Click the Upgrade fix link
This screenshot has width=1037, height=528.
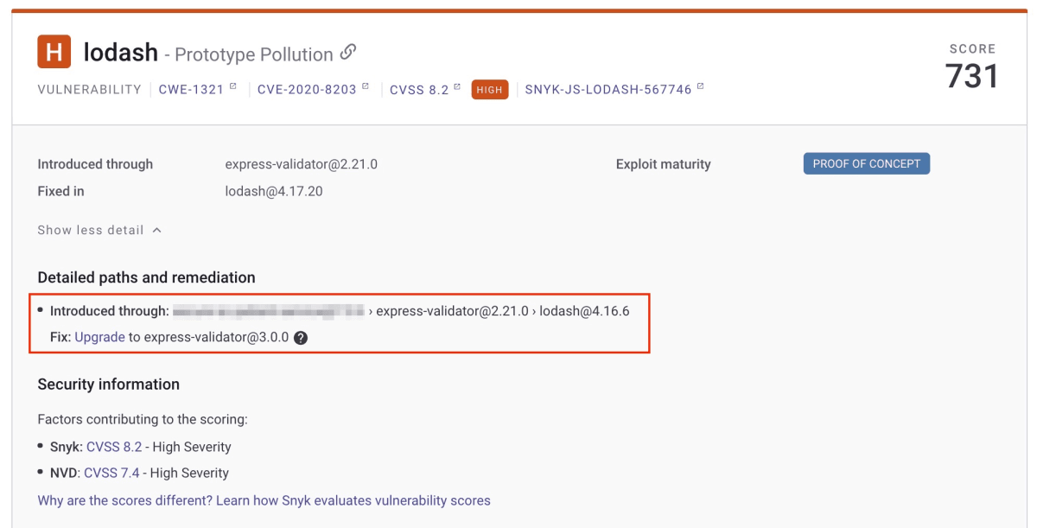click(99, 337)
